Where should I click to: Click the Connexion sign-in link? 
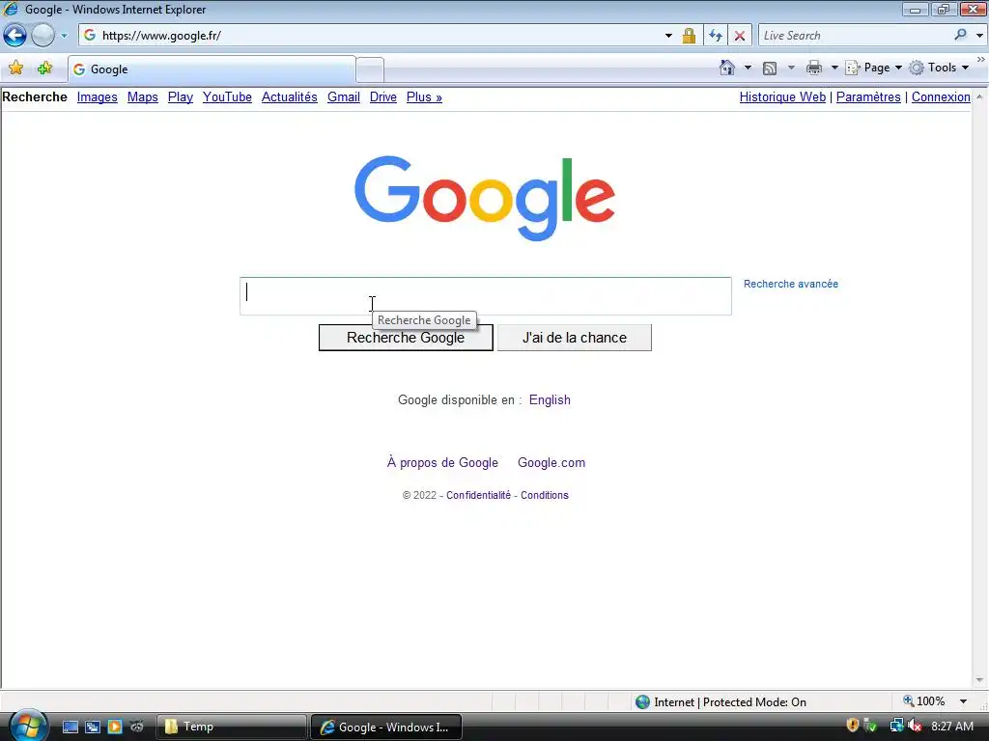pos(941,97)
